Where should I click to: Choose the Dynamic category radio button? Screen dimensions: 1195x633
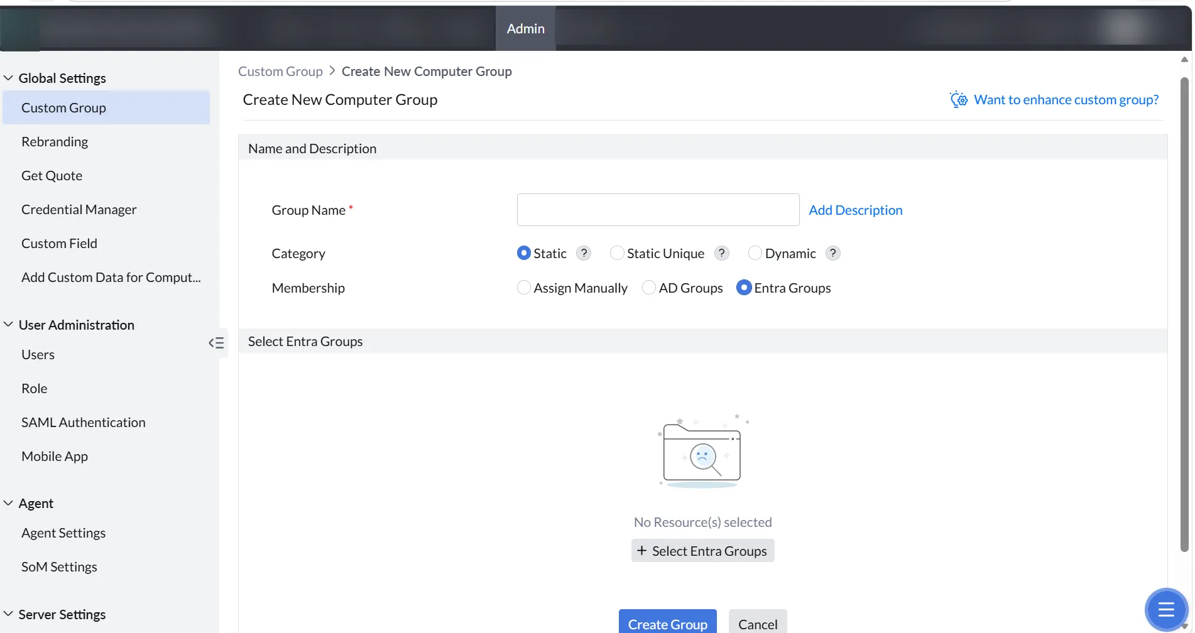click(755, 253)
